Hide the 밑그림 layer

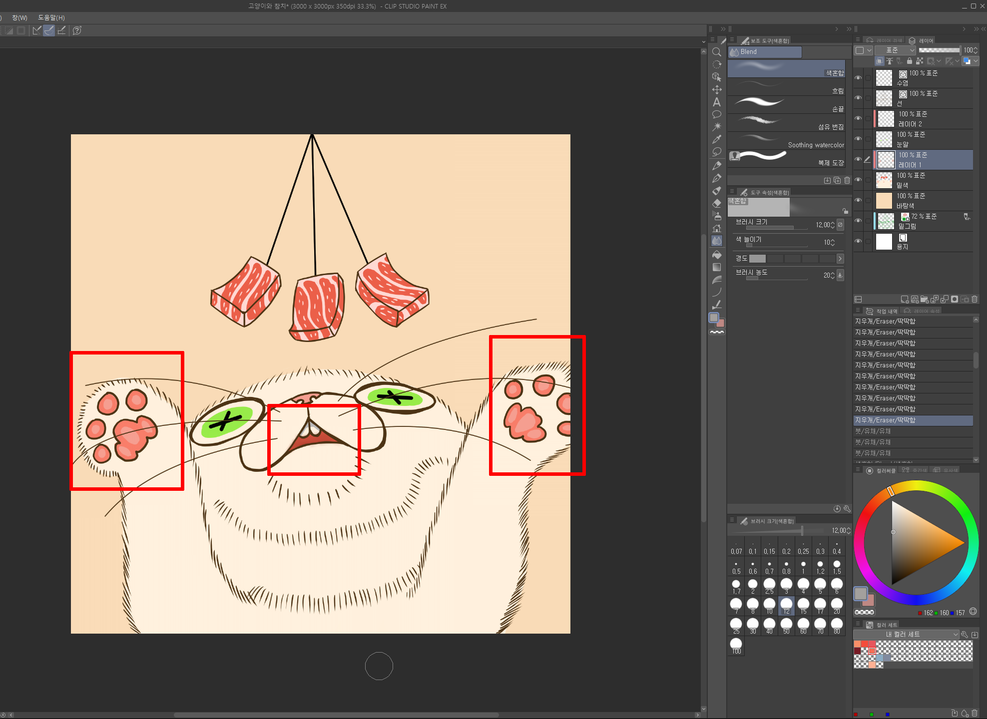pos(858,221)
